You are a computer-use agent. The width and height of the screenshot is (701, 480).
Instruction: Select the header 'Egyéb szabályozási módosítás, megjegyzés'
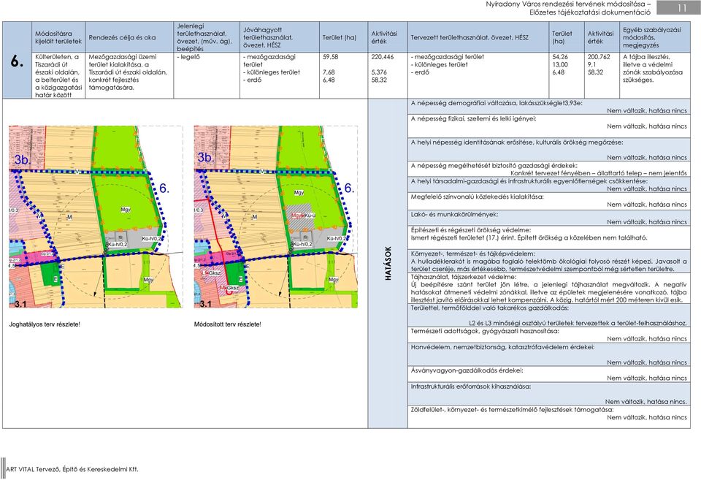coord(652,37)
